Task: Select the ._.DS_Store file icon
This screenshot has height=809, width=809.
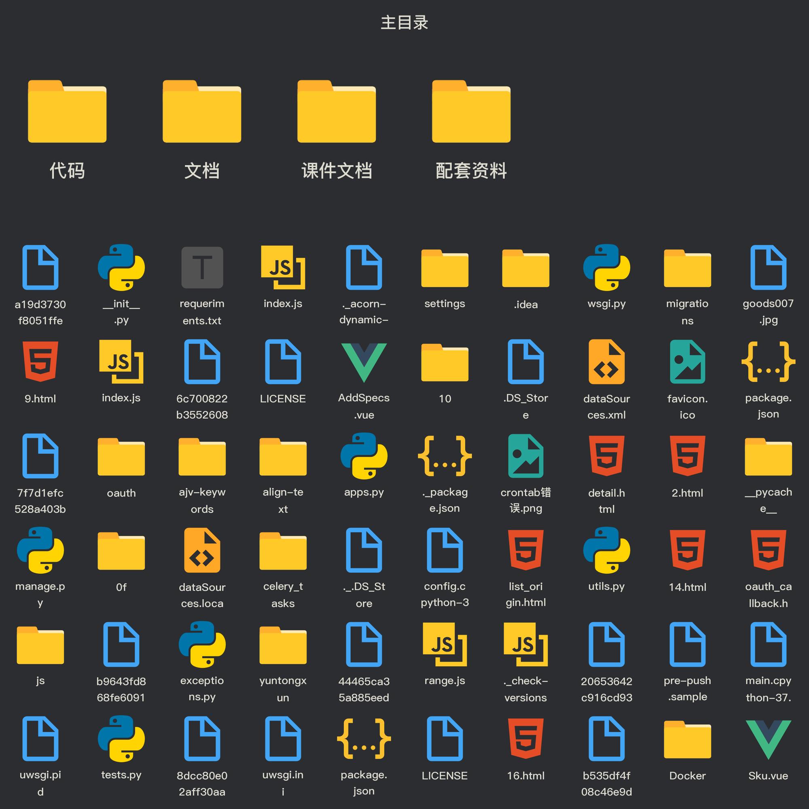Action: (364, 550)
